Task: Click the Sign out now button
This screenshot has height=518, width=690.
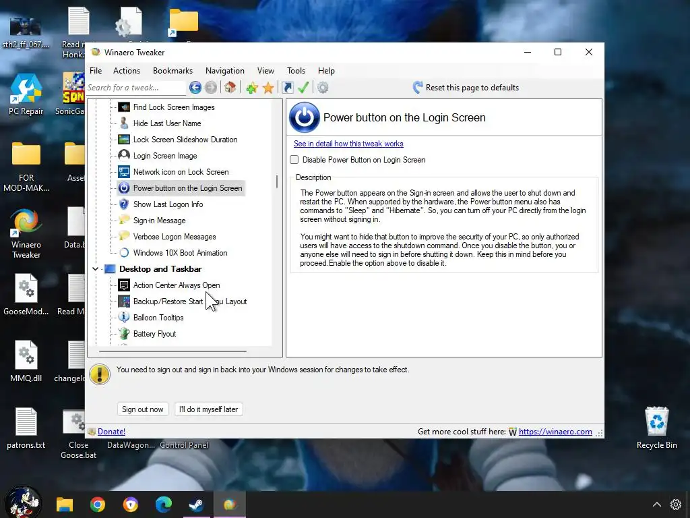Action: 143,409
